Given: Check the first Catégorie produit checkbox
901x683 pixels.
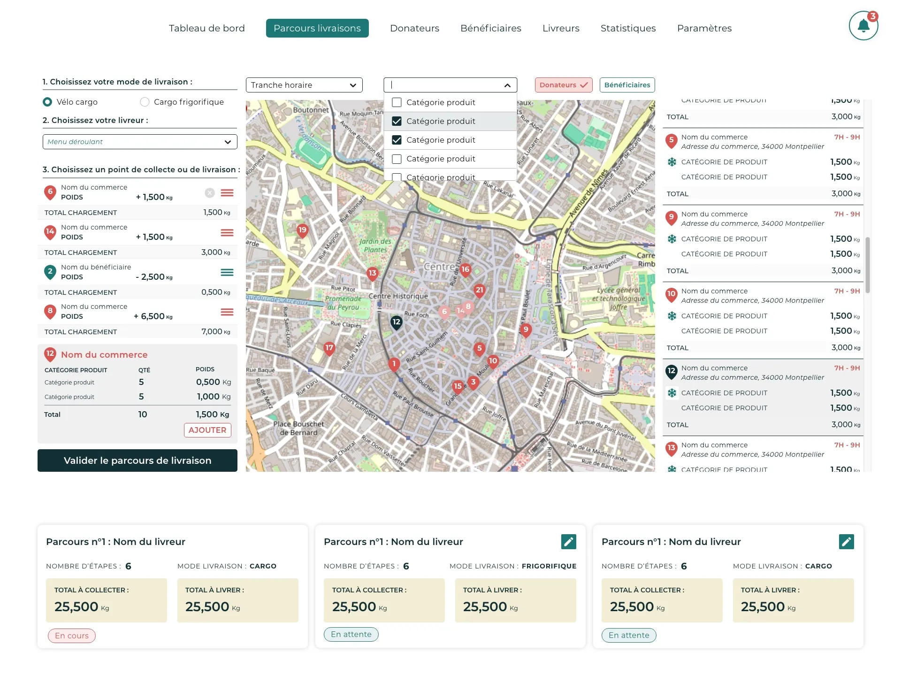Looking at the screenshot, I should (x=397, y=102).
